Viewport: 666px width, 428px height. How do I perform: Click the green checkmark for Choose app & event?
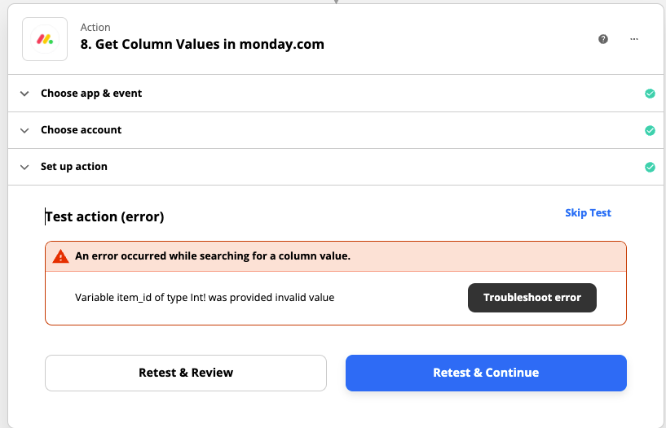650,94
